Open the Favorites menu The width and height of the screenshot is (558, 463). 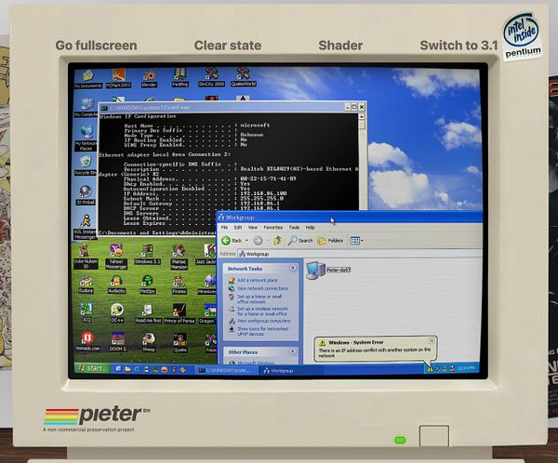tap(272, 228)
